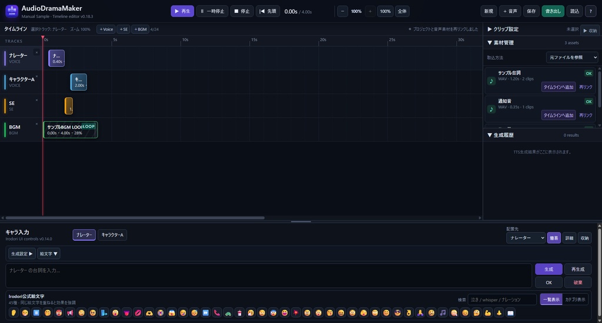Insert the collision burst emoji
602x323 pixels.
point(296,312)
